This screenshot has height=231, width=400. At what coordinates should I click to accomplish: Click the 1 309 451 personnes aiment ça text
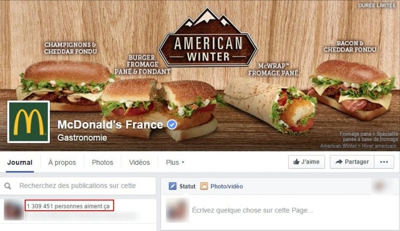(68, 206)
